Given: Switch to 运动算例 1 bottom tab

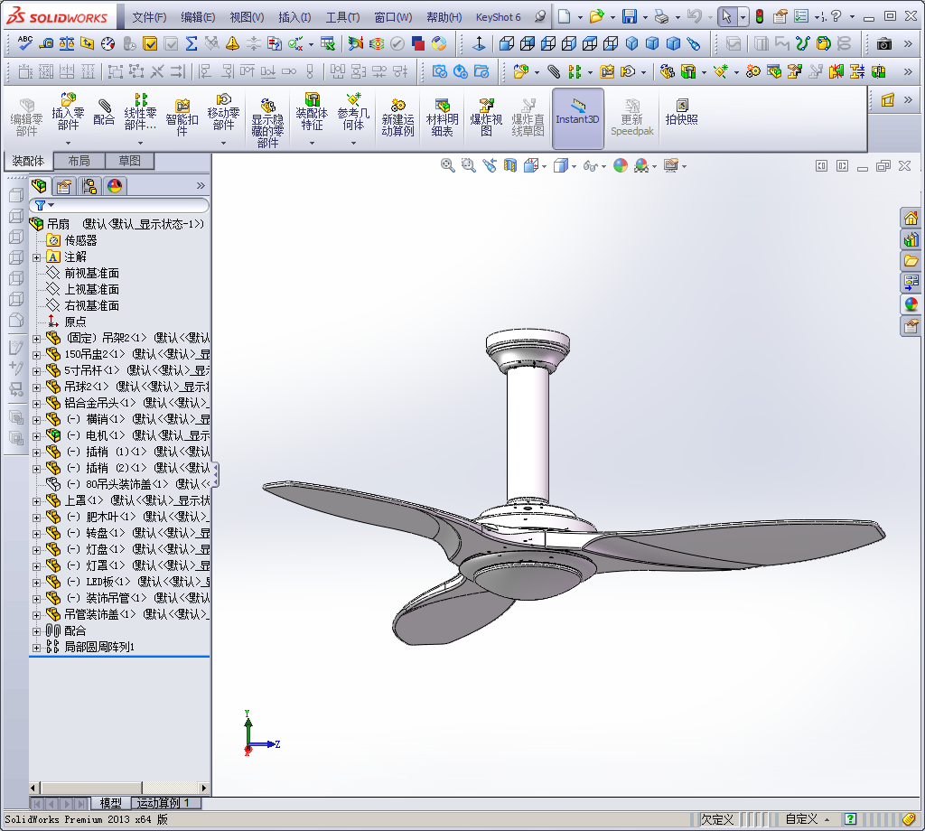Looking at the screenshot, I should [x=165, y=803].
